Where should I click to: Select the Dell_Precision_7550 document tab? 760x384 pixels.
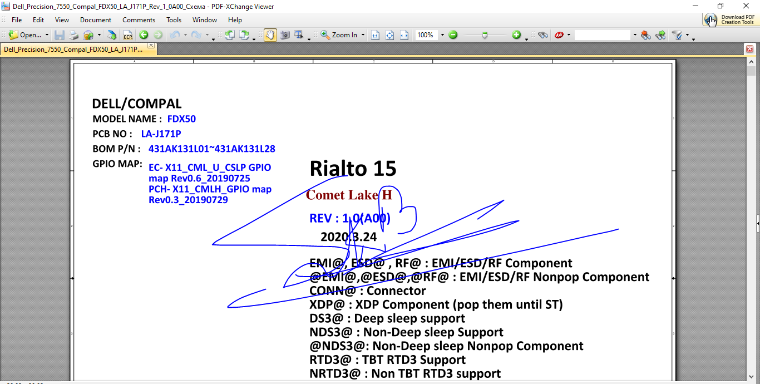tap(73, 49)
